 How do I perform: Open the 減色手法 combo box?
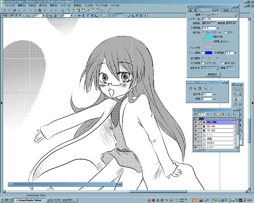(x=210, y=68)
